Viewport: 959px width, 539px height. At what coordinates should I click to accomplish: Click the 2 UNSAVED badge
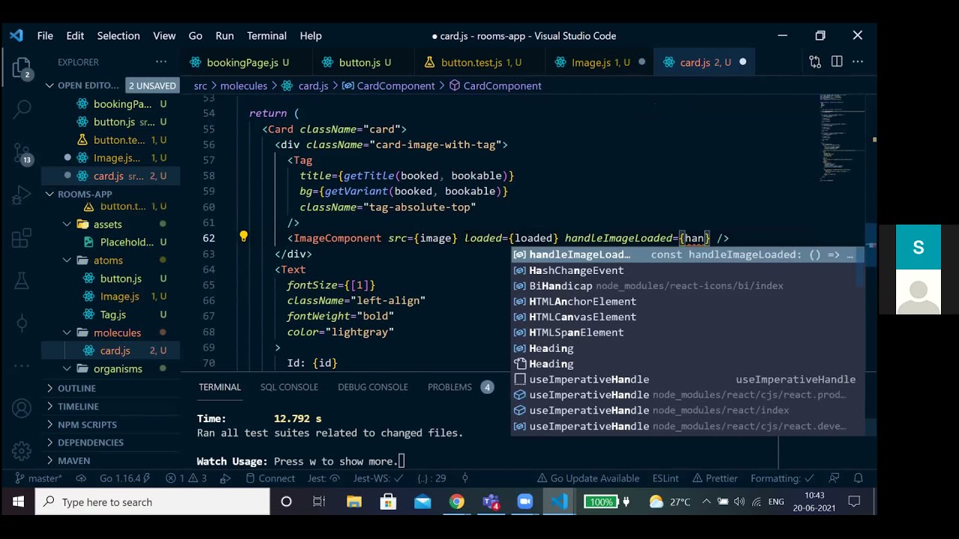tap(152, 85)
